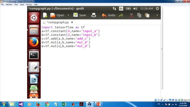
Task: Switch to gedit text editor launcher icon
Action: pyautogui.click(x=34, y=67)
